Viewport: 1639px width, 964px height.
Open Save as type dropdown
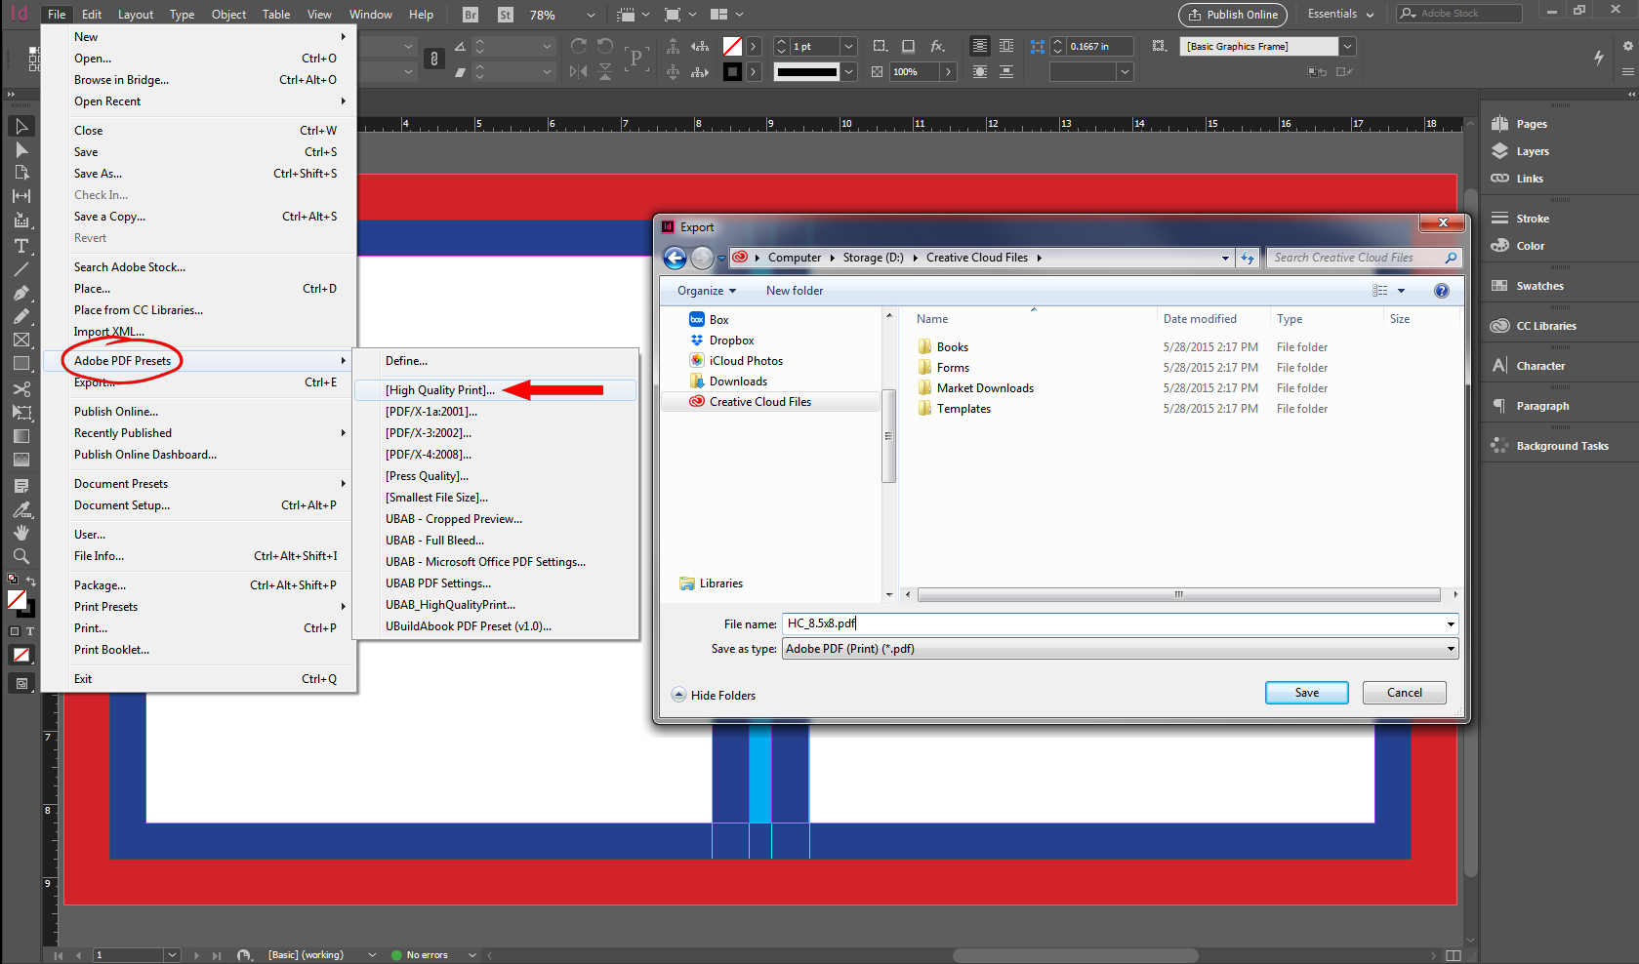tap(1451, 649)
